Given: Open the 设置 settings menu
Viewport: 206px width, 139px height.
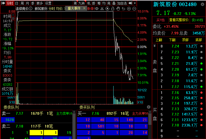Looking at the screenshot, I should point(48,3).
